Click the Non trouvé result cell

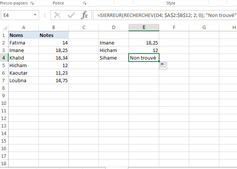click(144, 58)
